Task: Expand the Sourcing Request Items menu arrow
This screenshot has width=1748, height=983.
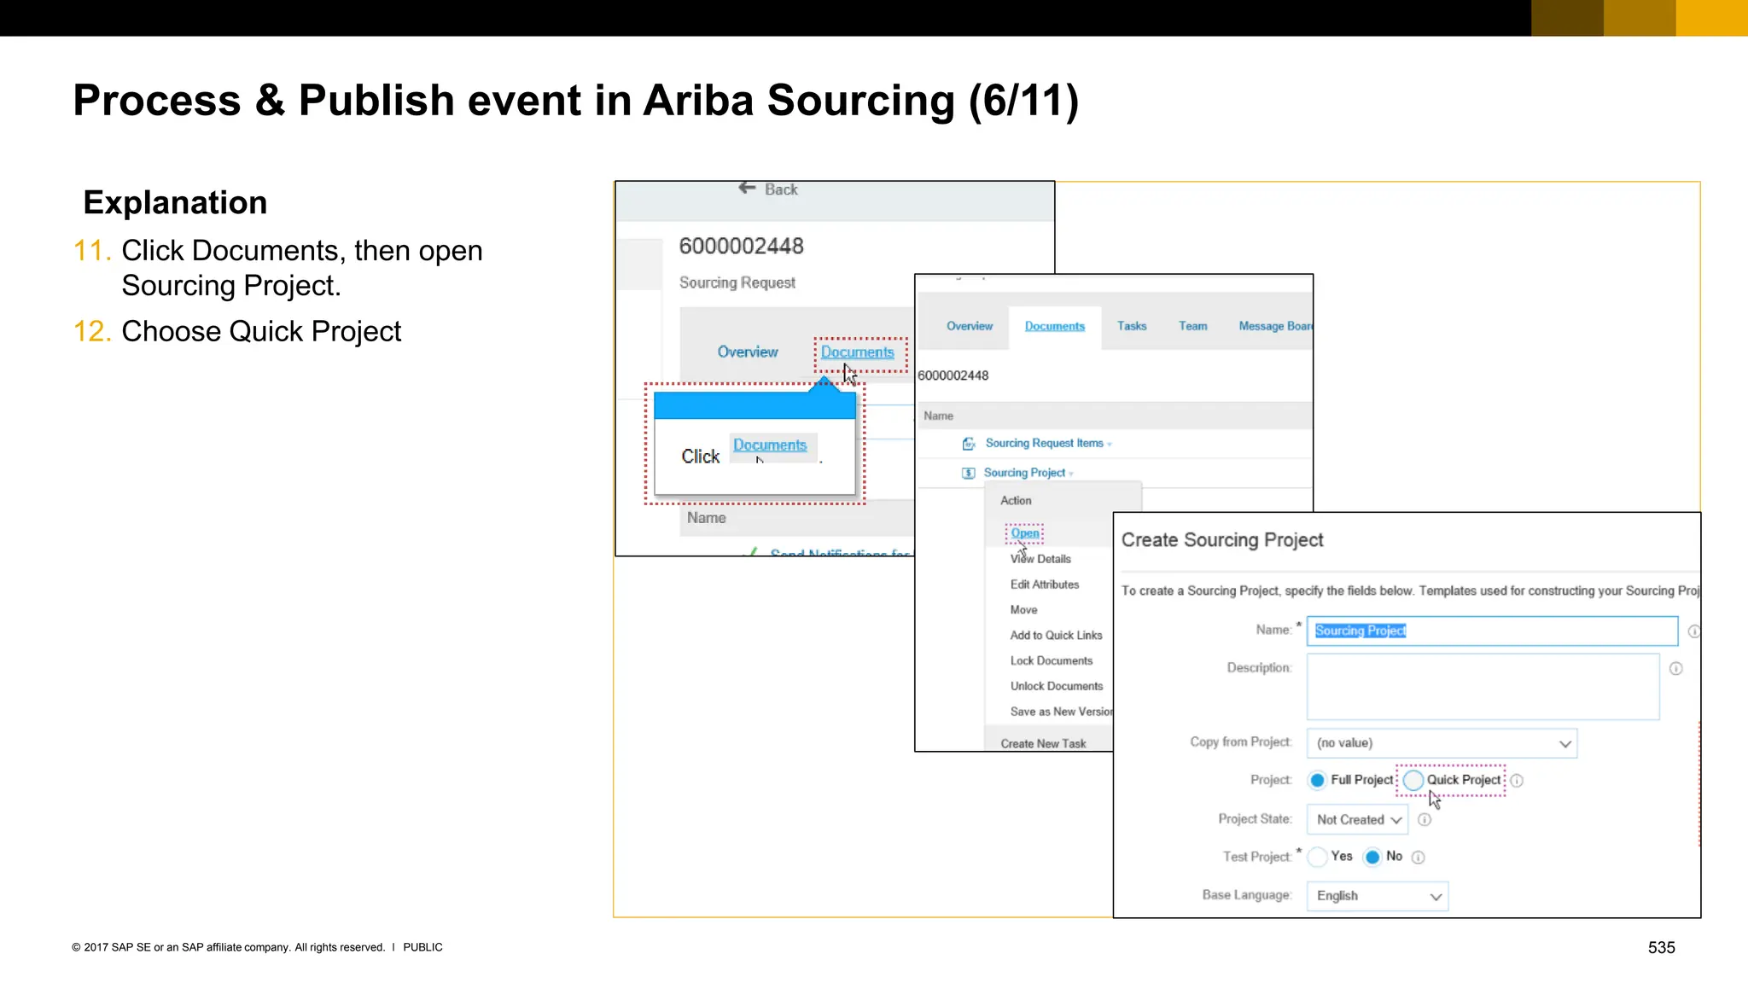Action: click(x=1110, y=445)
